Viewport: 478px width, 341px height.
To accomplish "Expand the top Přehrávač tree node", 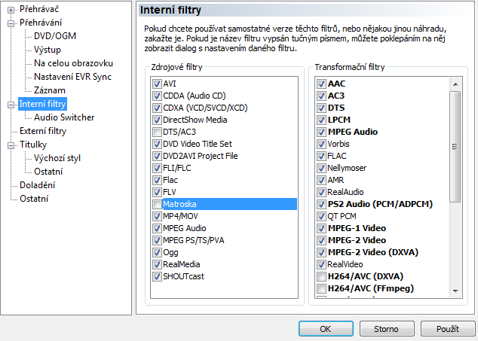I will pos(11,10).
